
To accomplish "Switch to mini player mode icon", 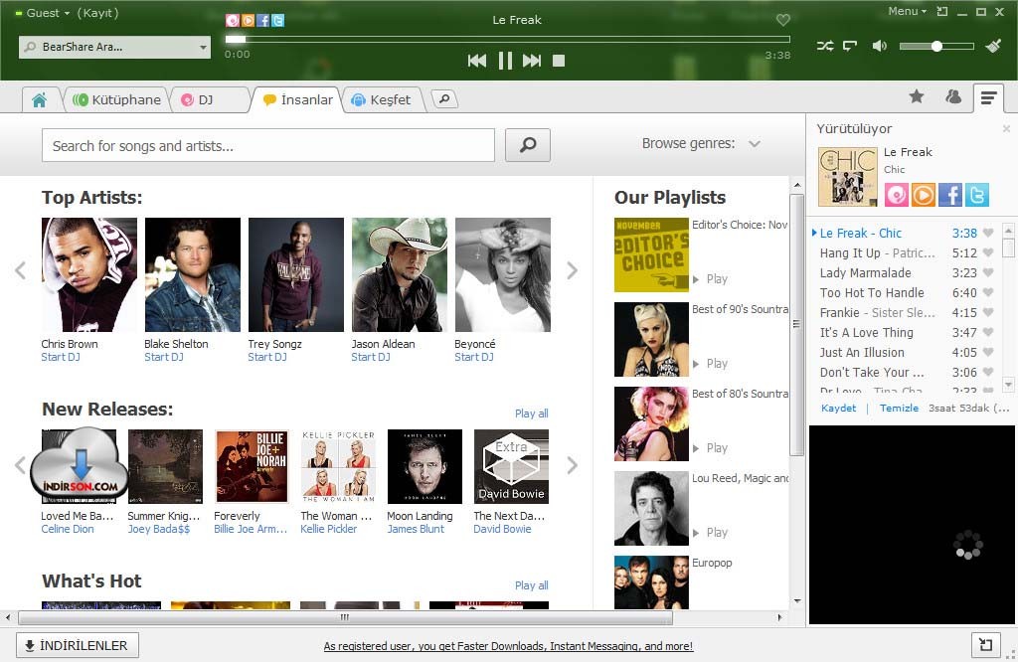I will (942, 12).
